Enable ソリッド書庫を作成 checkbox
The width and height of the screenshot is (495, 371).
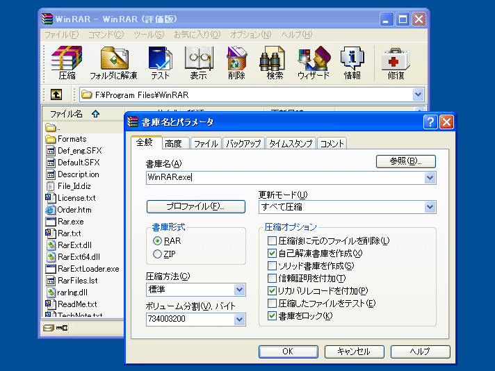point(272,265)
